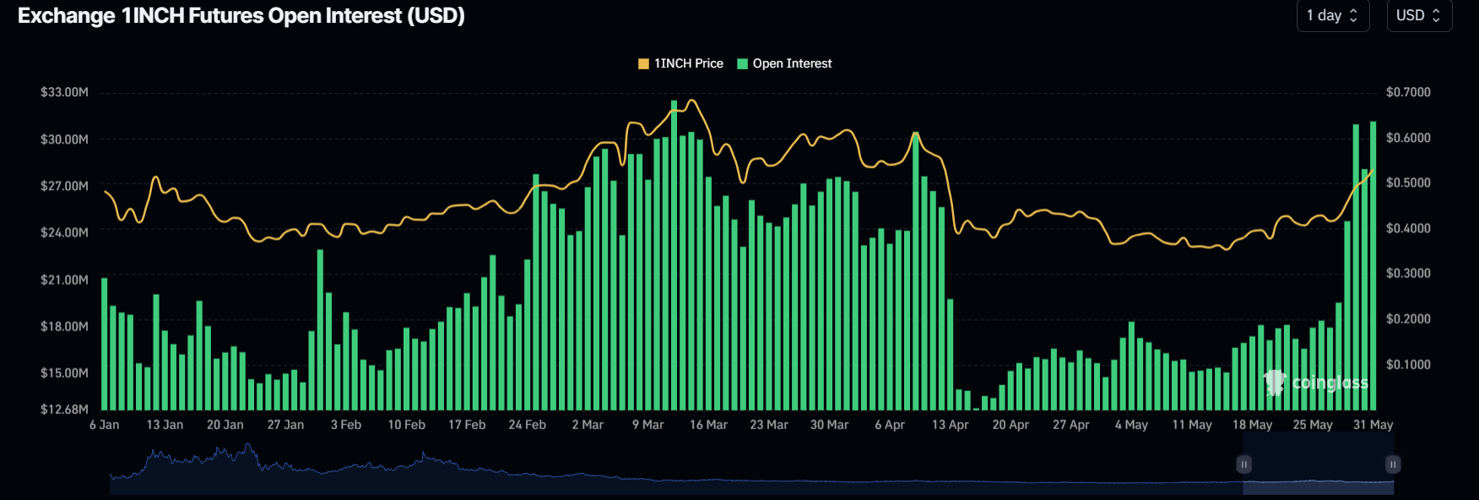Viewport: 1479px width, 500px height.
Task: Click the green Open Interest legend swatch
Action: tap(743, 63)
